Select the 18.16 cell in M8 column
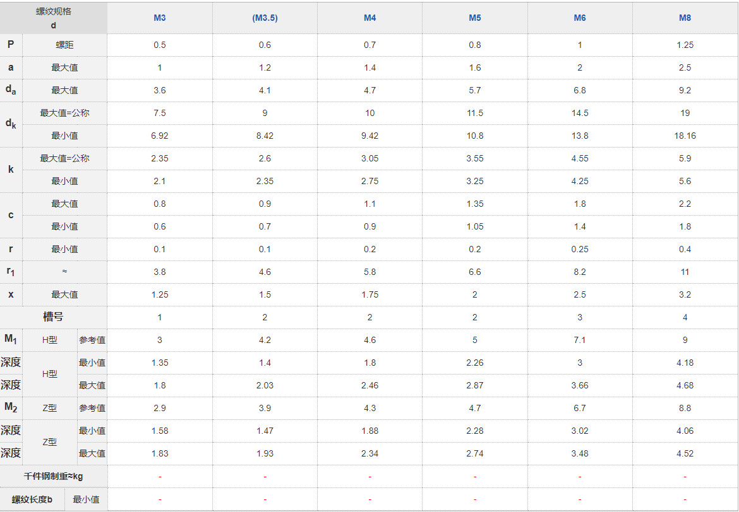This screenshot has height=512, width=739. [x=685, y=136]
